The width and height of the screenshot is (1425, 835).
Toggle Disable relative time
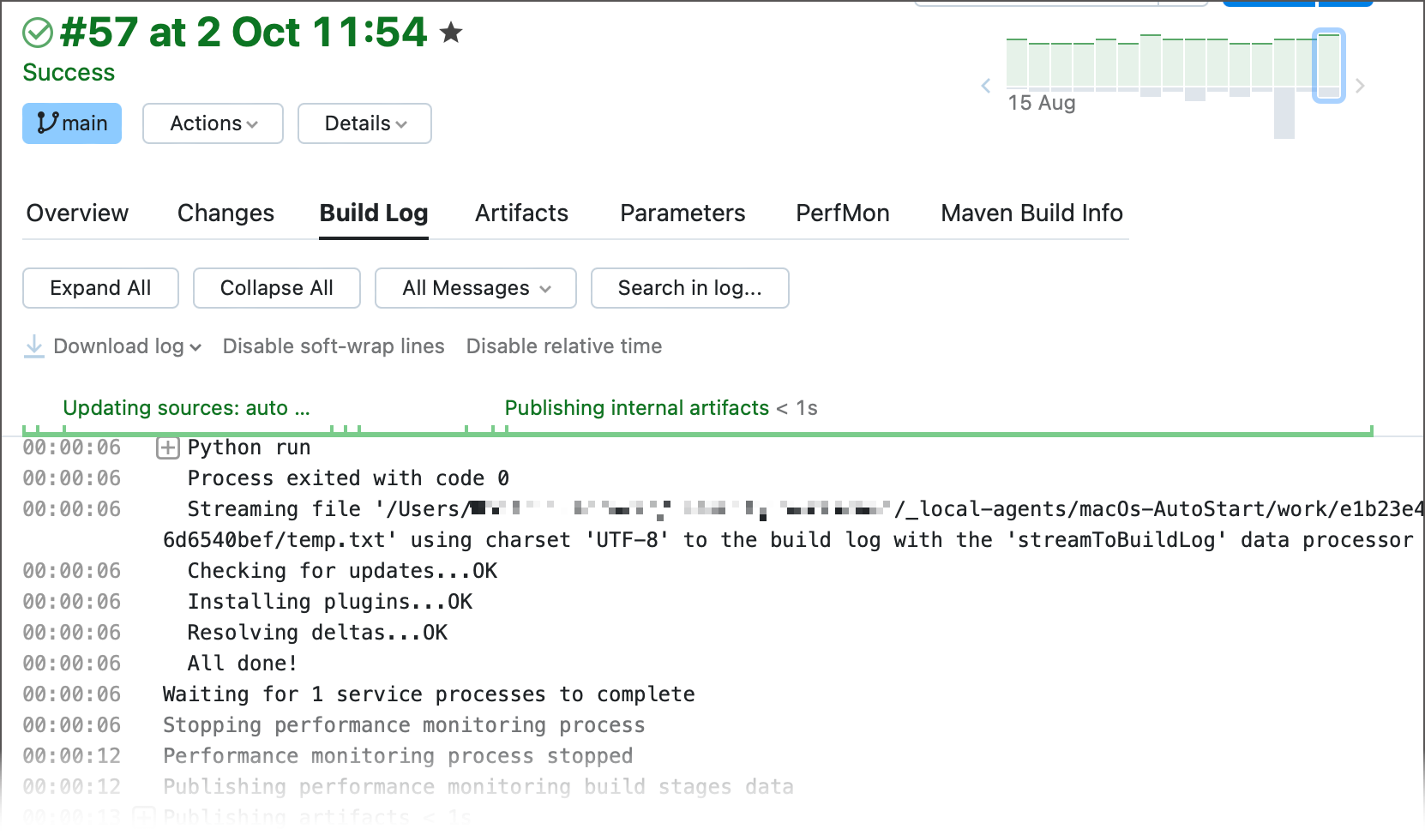[564, 346]
